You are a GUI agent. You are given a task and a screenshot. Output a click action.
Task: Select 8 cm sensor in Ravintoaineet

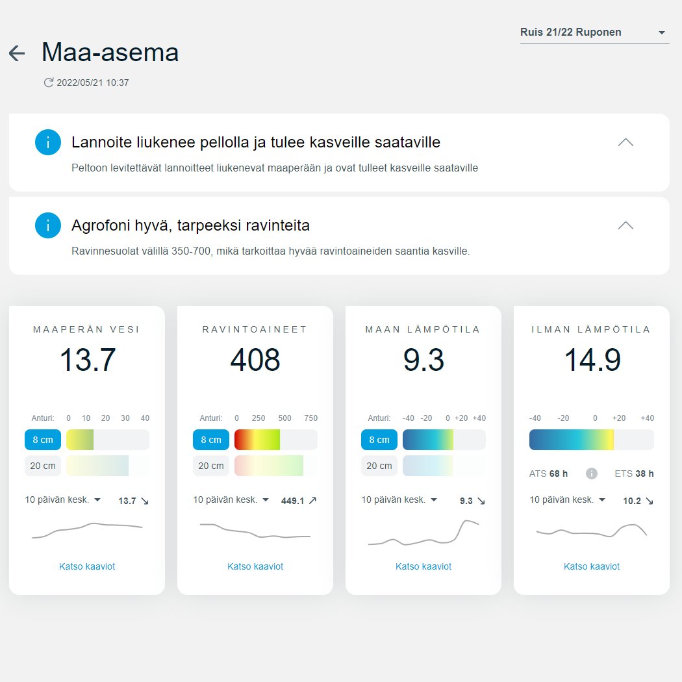click(211, 440)
